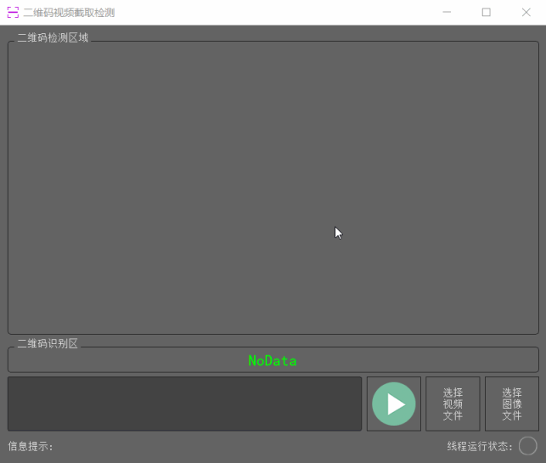Start detection with the green play button
Image resolution: width=546 pixels, height=463 pixels.
tap(394, 404)
